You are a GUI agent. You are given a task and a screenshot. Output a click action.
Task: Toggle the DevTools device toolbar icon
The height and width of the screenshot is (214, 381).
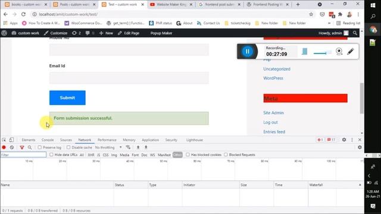(11, 140)
